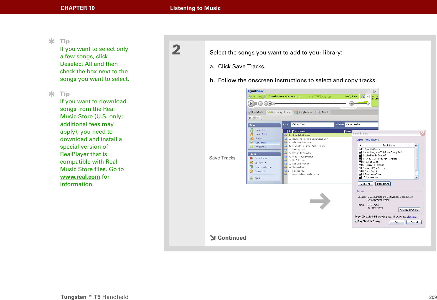Uncheck 6. Return To Paradise in dialog
Image resolution: width=437 pixels, height=300 pixels.
(360, 165)
